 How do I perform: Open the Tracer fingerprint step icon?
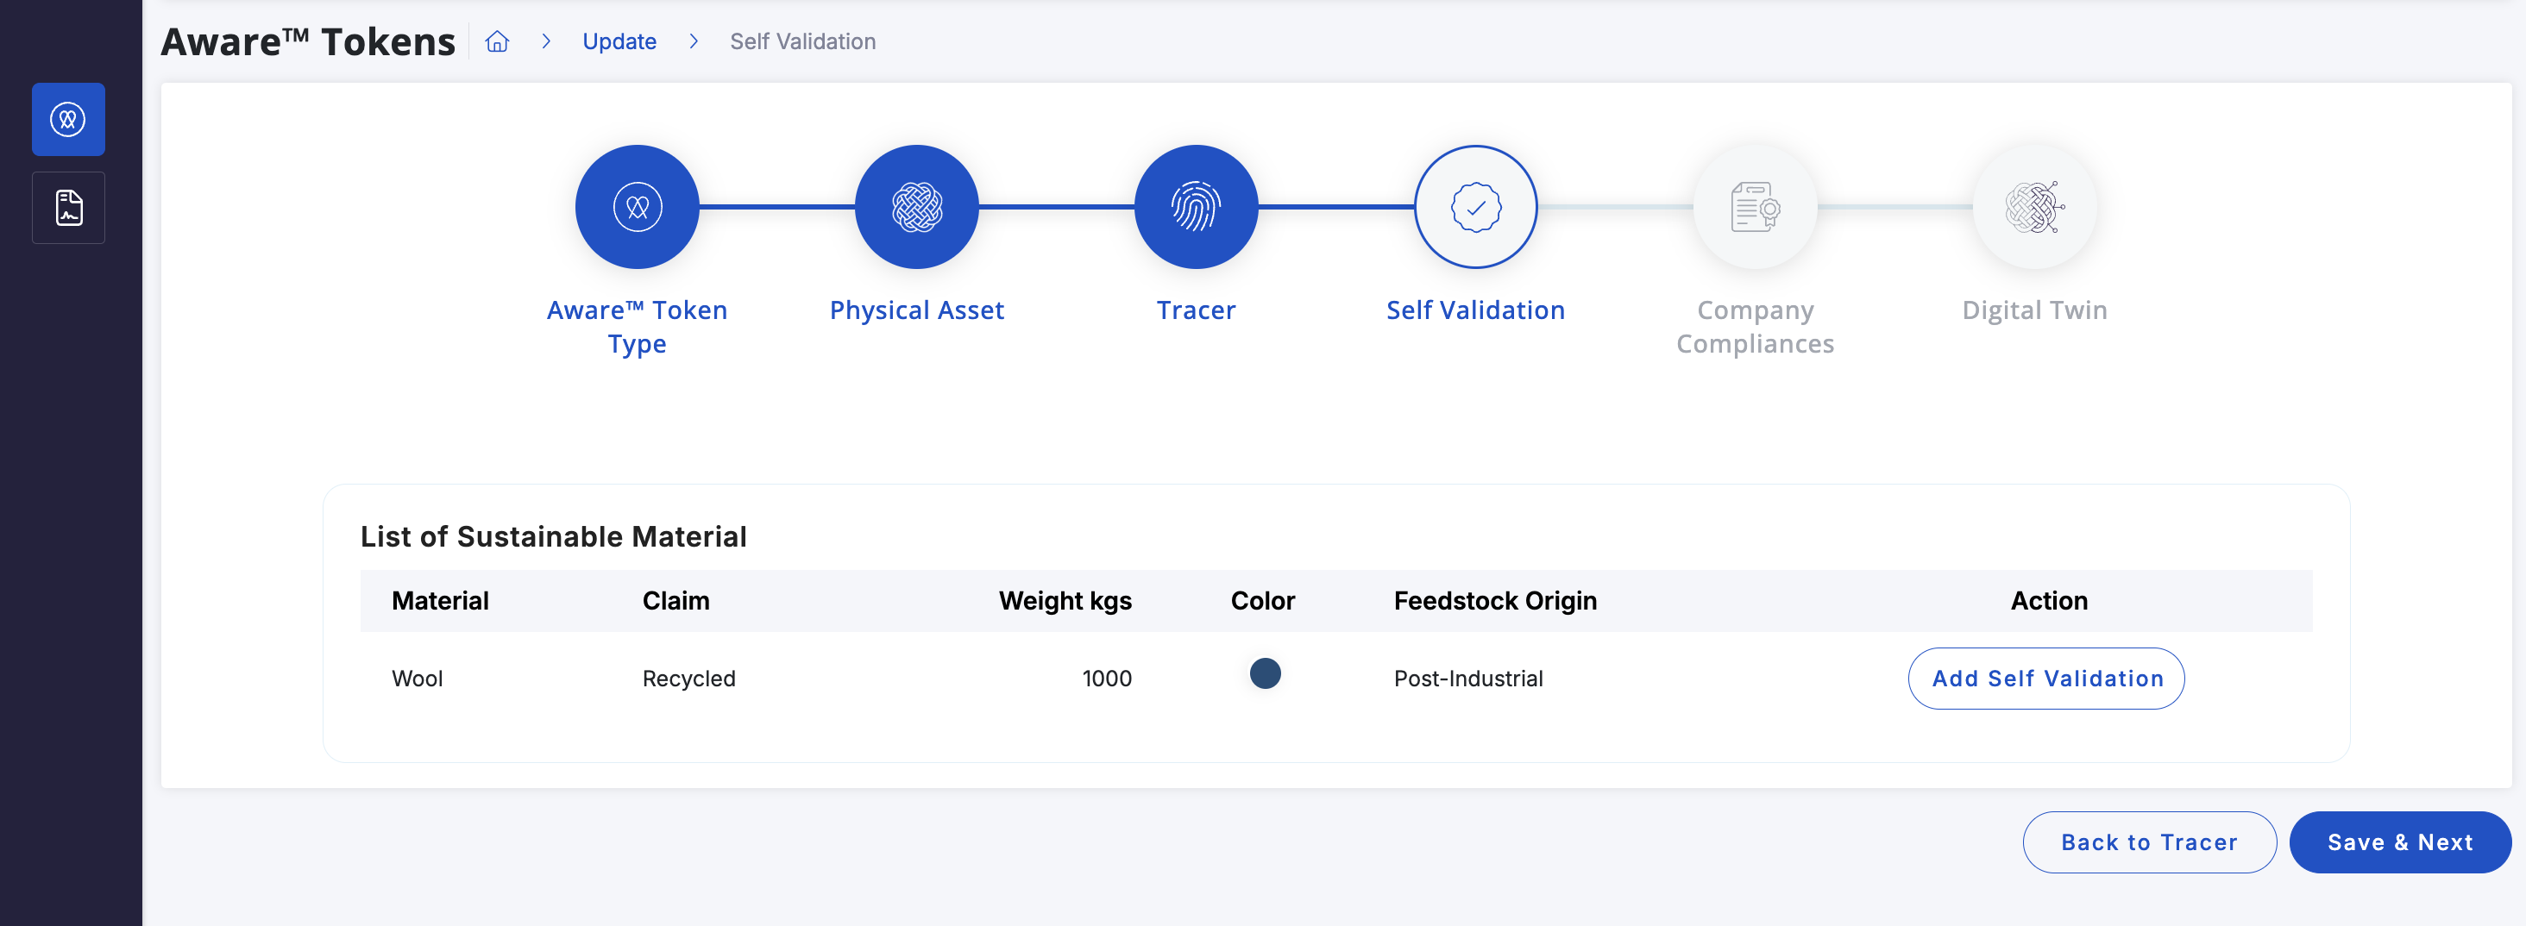tap(1196, 207)
